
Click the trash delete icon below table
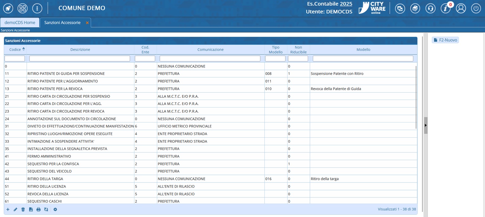tap(23, 209)
